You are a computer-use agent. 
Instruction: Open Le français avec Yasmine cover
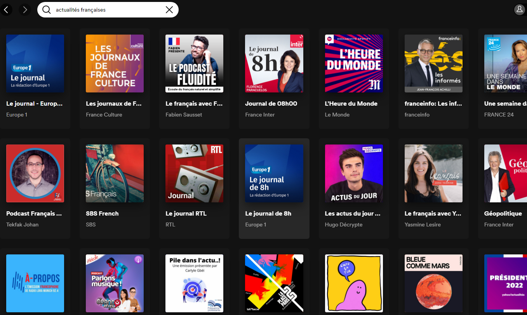pyautogui.click(x=433, y=174)
